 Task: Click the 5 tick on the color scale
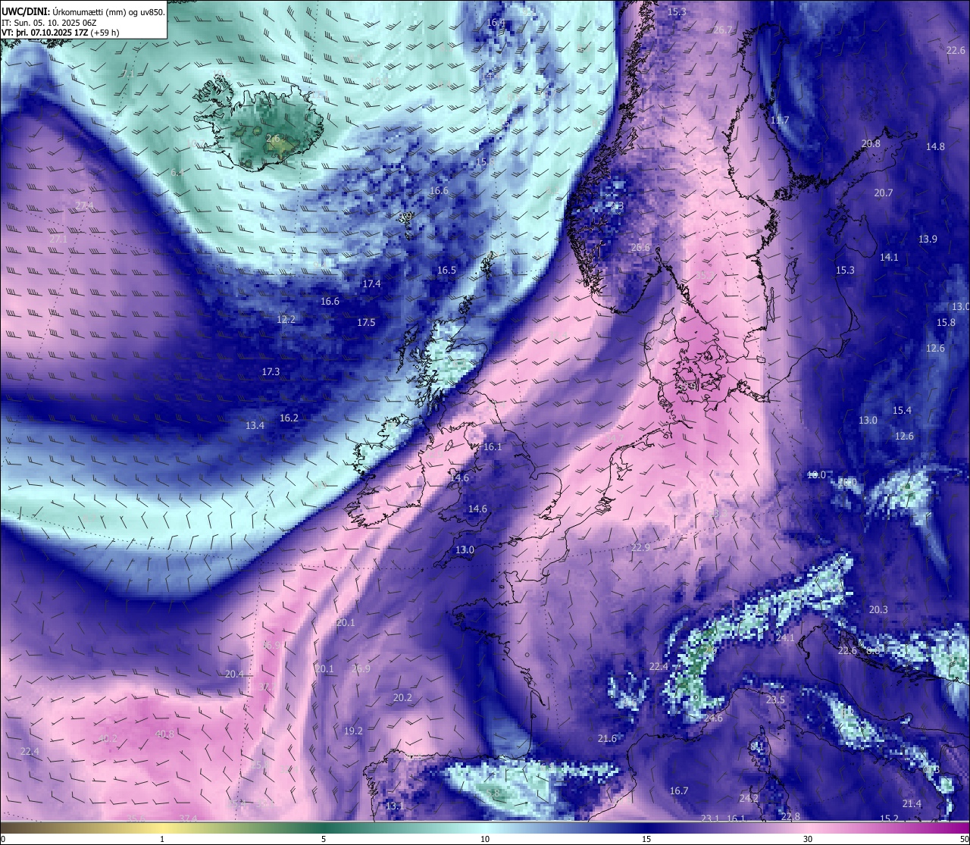(x=324, y=839)
